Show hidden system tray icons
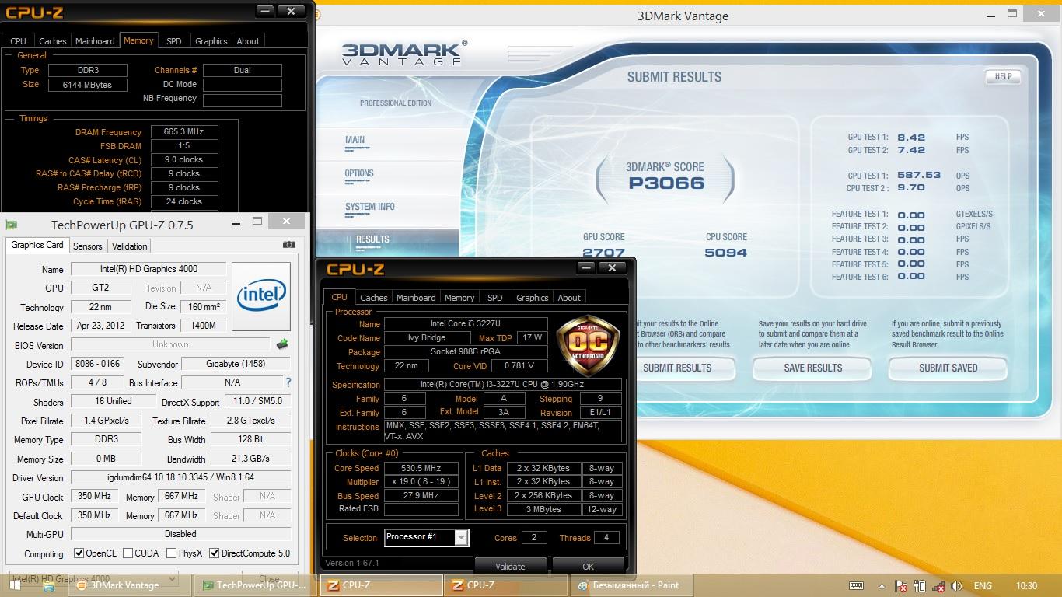The width and height of the screenshot is (1062, 597). pyautogui.click(x=882, y=586)
